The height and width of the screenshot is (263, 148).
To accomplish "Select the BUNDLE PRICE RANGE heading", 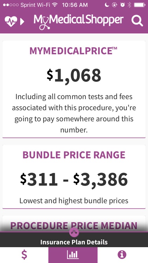I will point(74,155).
